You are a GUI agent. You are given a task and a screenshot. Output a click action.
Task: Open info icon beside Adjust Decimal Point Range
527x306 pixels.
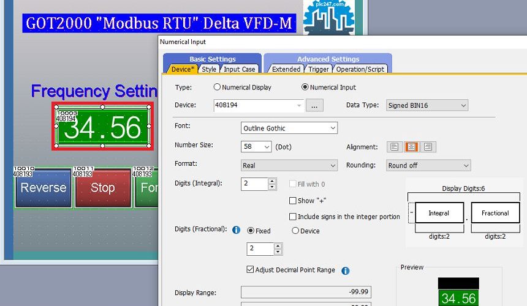pos(345,271)
